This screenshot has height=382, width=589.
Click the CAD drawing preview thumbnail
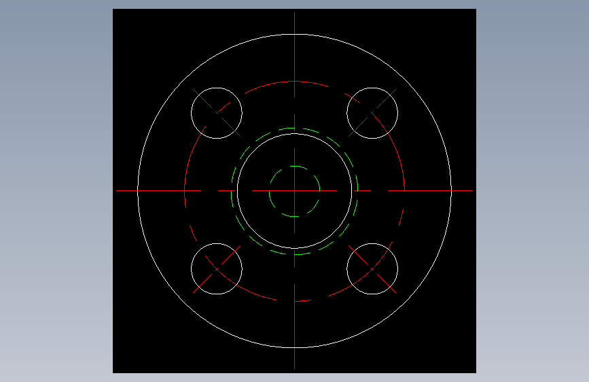295,191
